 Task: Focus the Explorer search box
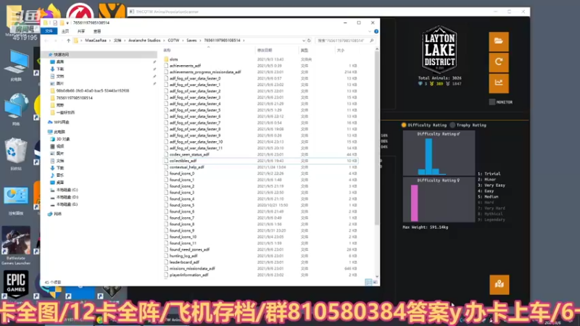click(x=345, y=41)
